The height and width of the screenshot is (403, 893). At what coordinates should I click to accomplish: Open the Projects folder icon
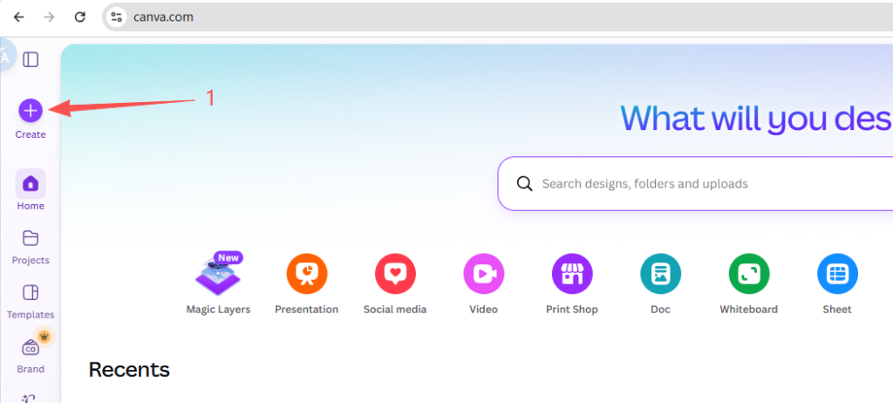click(x=31, y=237)
